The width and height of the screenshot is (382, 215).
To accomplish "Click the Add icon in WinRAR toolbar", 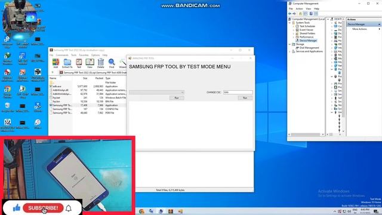I will 56,63.
